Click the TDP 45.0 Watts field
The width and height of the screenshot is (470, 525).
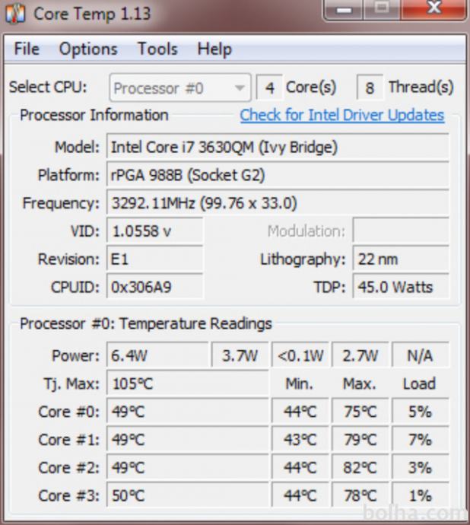[x=401, y=288]
